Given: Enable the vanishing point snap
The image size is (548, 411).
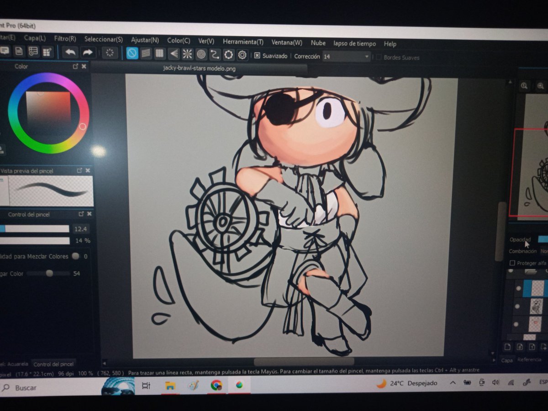Looking at the screenshot, I should click(x=174, y=54).
